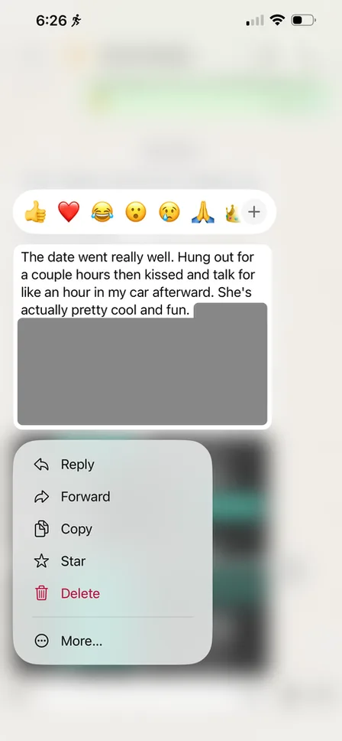React with the crying face emoji
The image size is (342, 741).
coord(169,212)
